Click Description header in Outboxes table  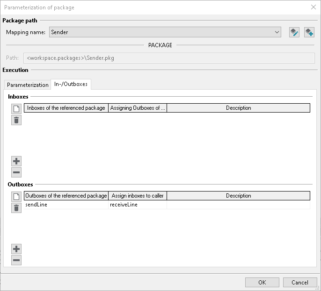(239, 196)
